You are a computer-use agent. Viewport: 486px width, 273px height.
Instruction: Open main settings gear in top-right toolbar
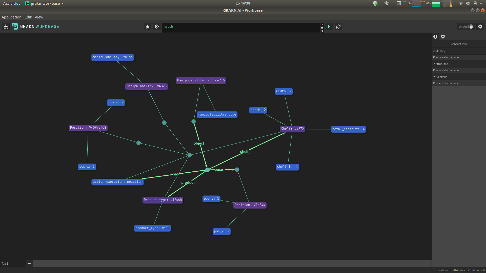480,27
